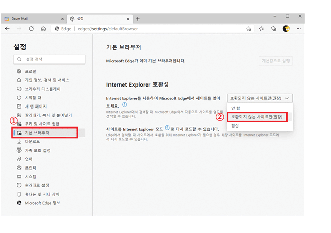Image resolution: width=331 pixels, height=233 pixels.
Task: Open the Collections icon
Action: (274, 29)
